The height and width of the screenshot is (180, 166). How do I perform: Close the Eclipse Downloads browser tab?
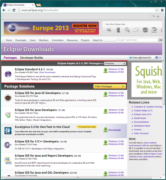(x=33, y=5)
